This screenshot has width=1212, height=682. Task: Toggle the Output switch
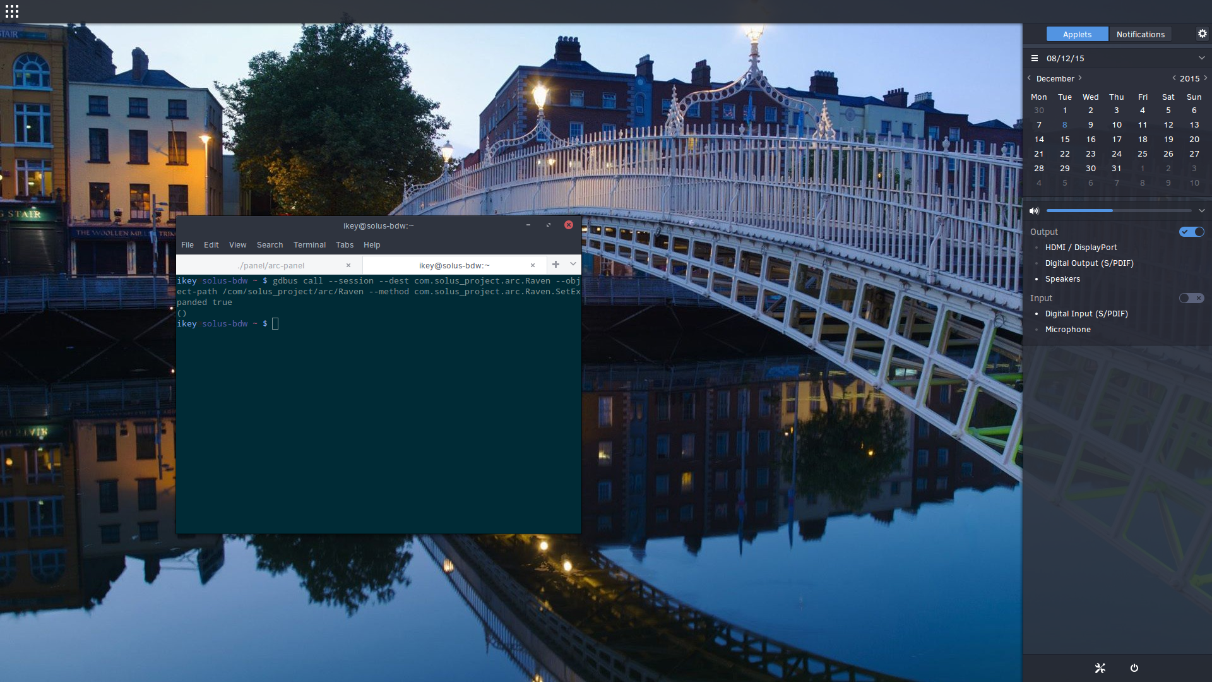tap(1192, 232)
